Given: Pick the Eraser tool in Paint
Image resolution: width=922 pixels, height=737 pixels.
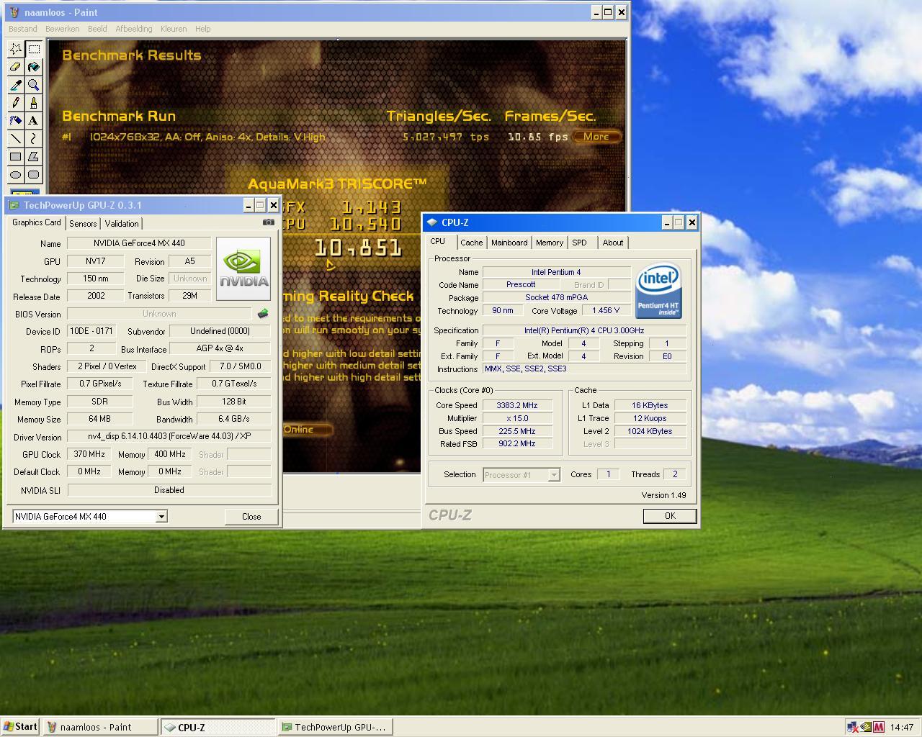Looking at the screenshot, I should [15, 67].
